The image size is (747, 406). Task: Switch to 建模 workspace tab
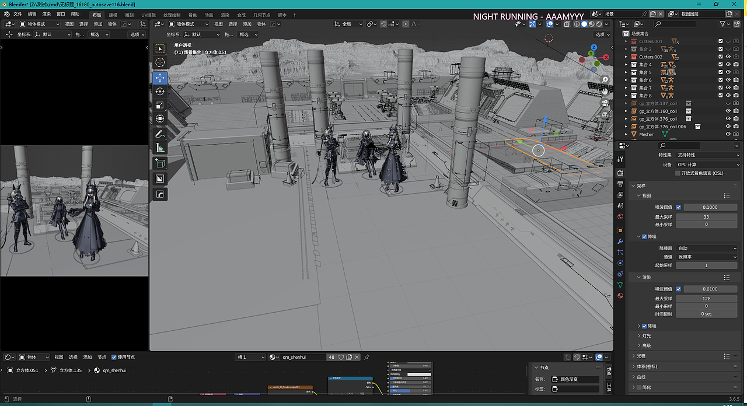click(113, 15)
